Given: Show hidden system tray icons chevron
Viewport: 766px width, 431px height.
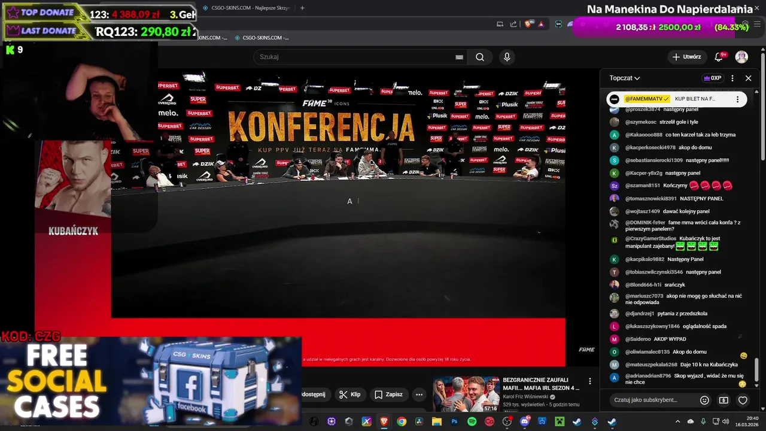Looking at the screenshot, I should point(677,421).
